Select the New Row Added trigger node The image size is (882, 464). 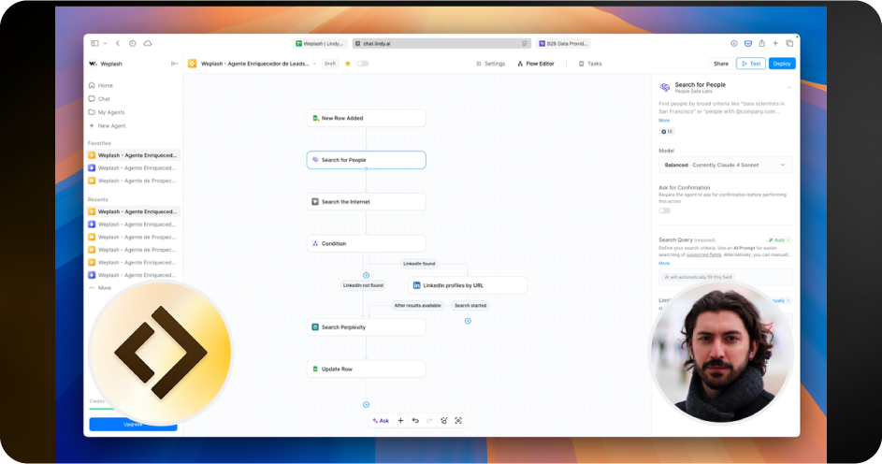point(367,118)
